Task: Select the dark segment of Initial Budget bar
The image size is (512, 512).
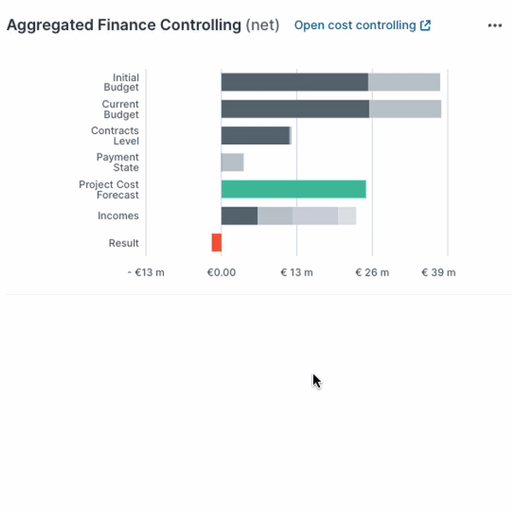Action: click(294, 82)
